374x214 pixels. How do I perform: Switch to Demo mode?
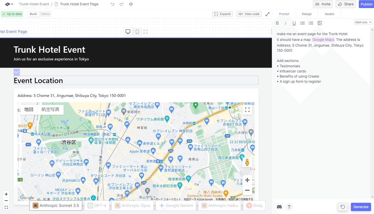(46, 14)
